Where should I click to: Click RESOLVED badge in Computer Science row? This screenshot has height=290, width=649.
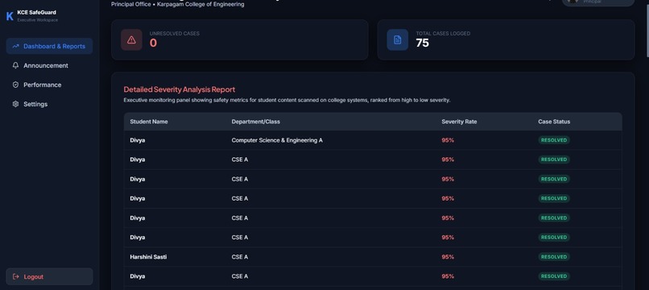pyautogui.click(x=554, y=140)
